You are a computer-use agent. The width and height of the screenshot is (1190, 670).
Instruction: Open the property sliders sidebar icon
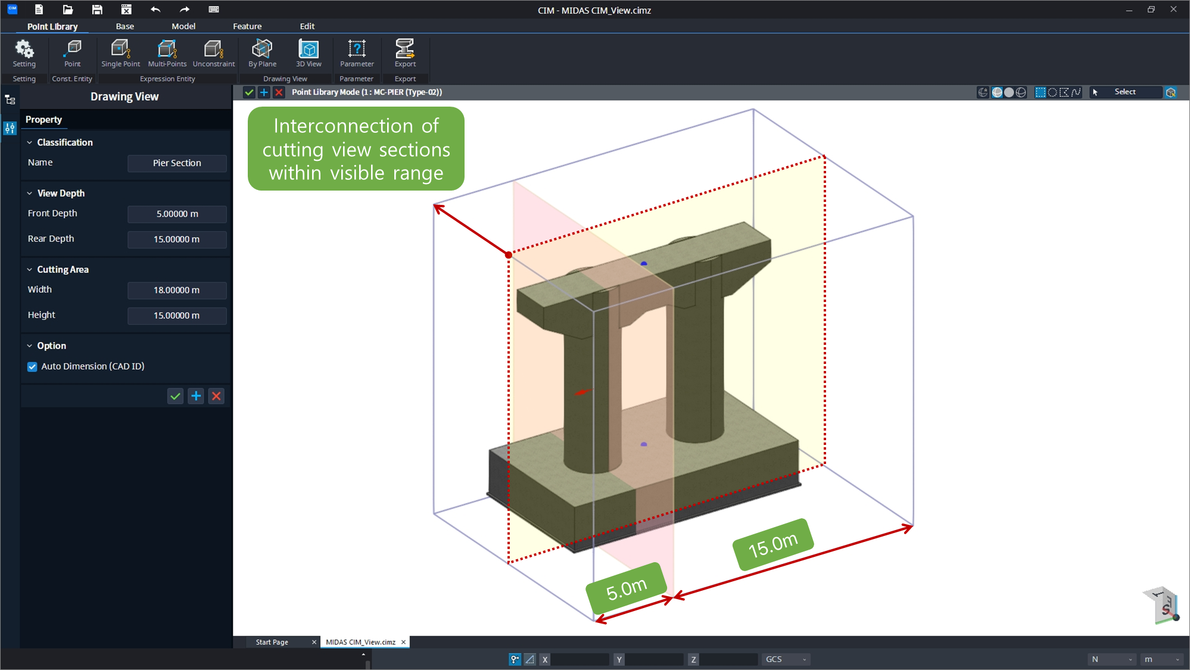click(x=10, y=128)
